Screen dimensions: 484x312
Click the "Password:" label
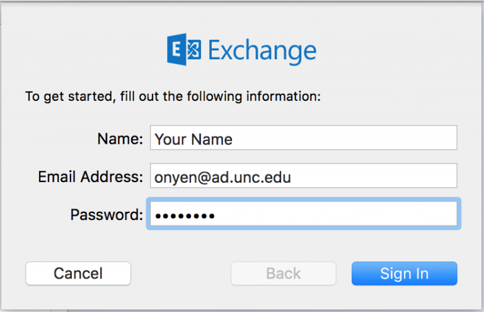point(107,215)
